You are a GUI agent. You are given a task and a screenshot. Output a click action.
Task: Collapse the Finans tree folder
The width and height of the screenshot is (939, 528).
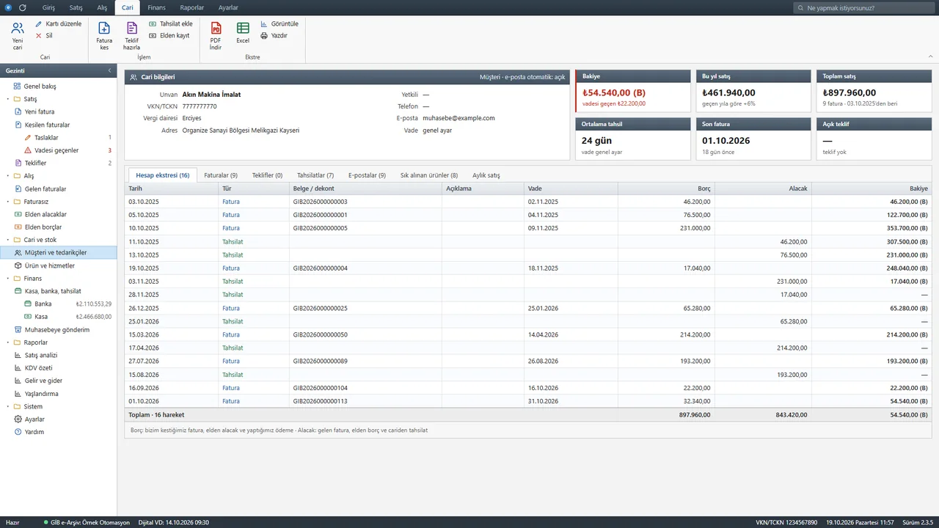tap(7, 279)
